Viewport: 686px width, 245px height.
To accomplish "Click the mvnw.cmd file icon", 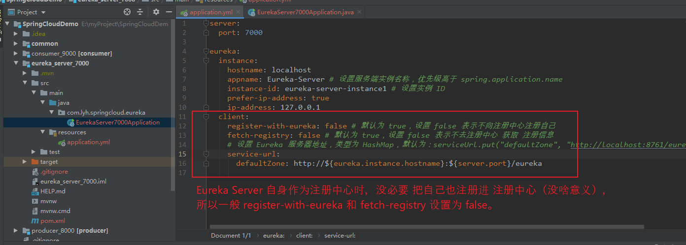I will [34, 211].
